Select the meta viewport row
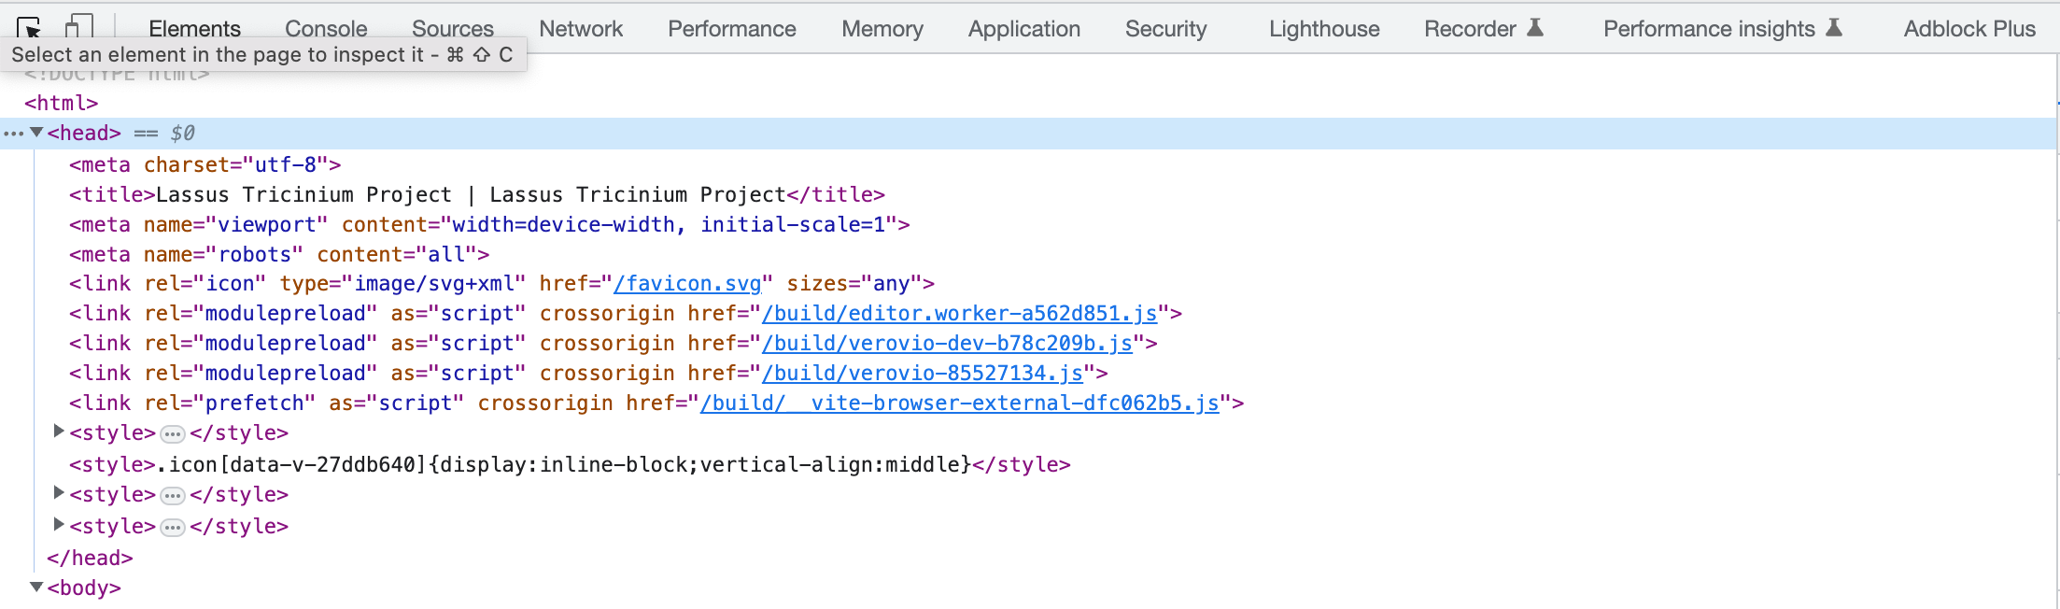The image size is (2060, 609). click(1027, 225)
